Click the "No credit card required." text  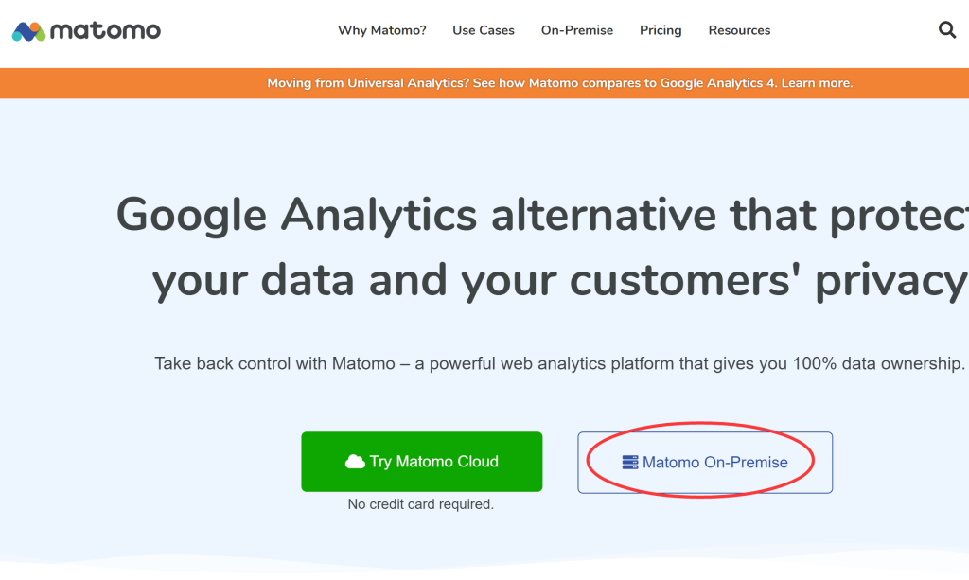[421, 504]
